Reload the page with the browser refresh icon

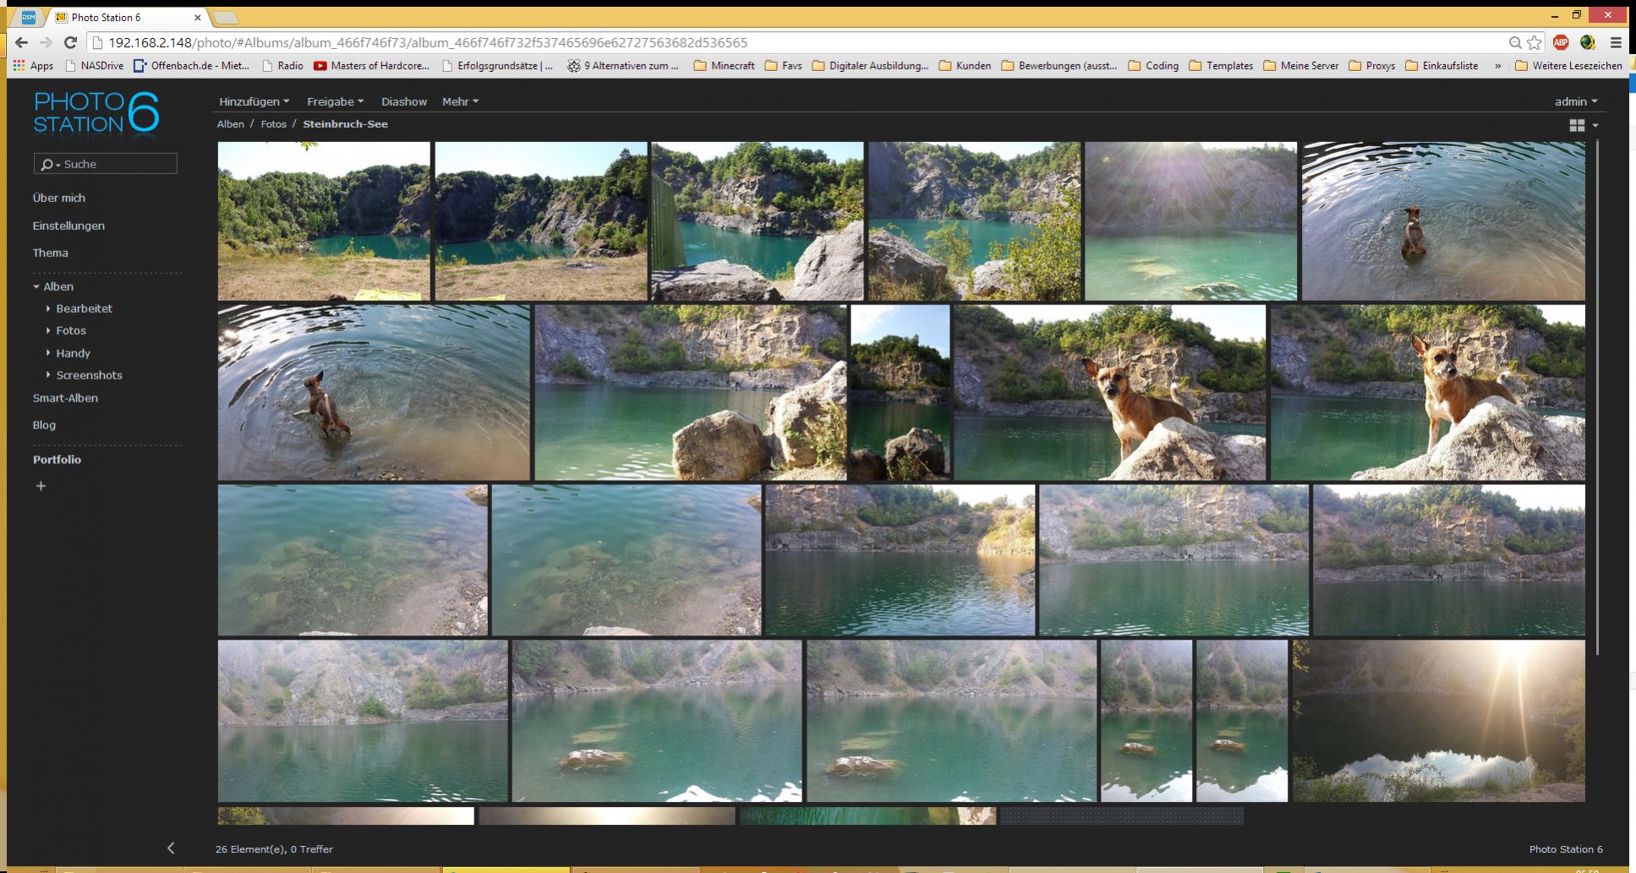tap(71, 42)
